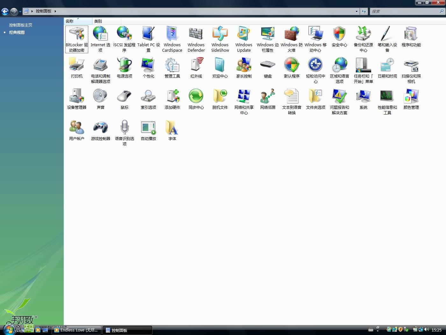Open 文本到语音转换 icon
The image size is (446, 335).
[x=292, y=96]
